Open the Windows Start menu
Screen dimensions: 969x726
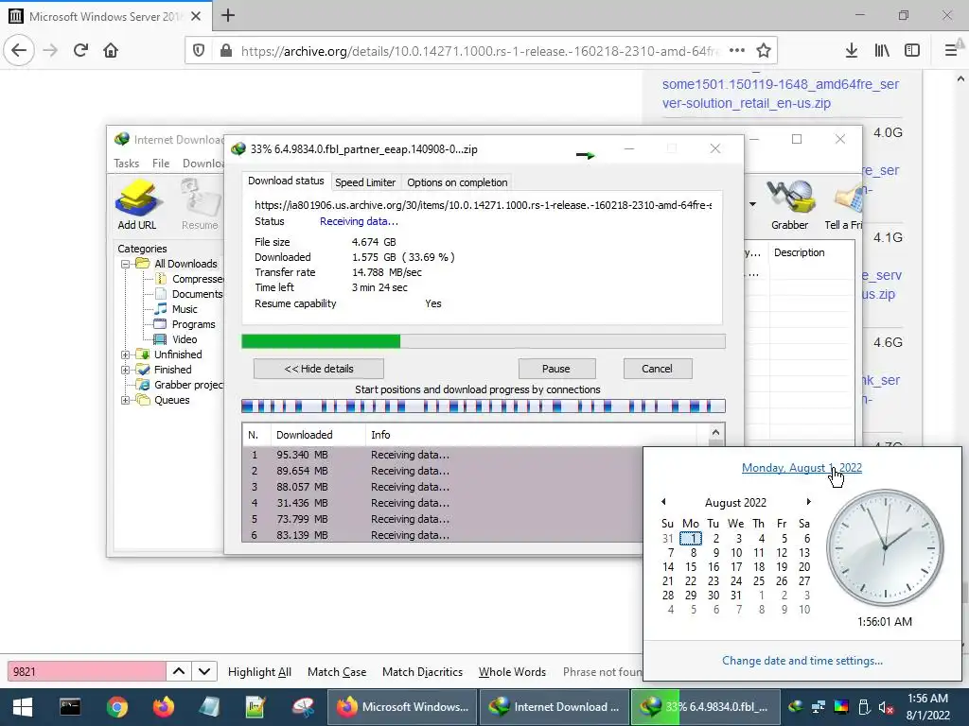tap(23, 707)
